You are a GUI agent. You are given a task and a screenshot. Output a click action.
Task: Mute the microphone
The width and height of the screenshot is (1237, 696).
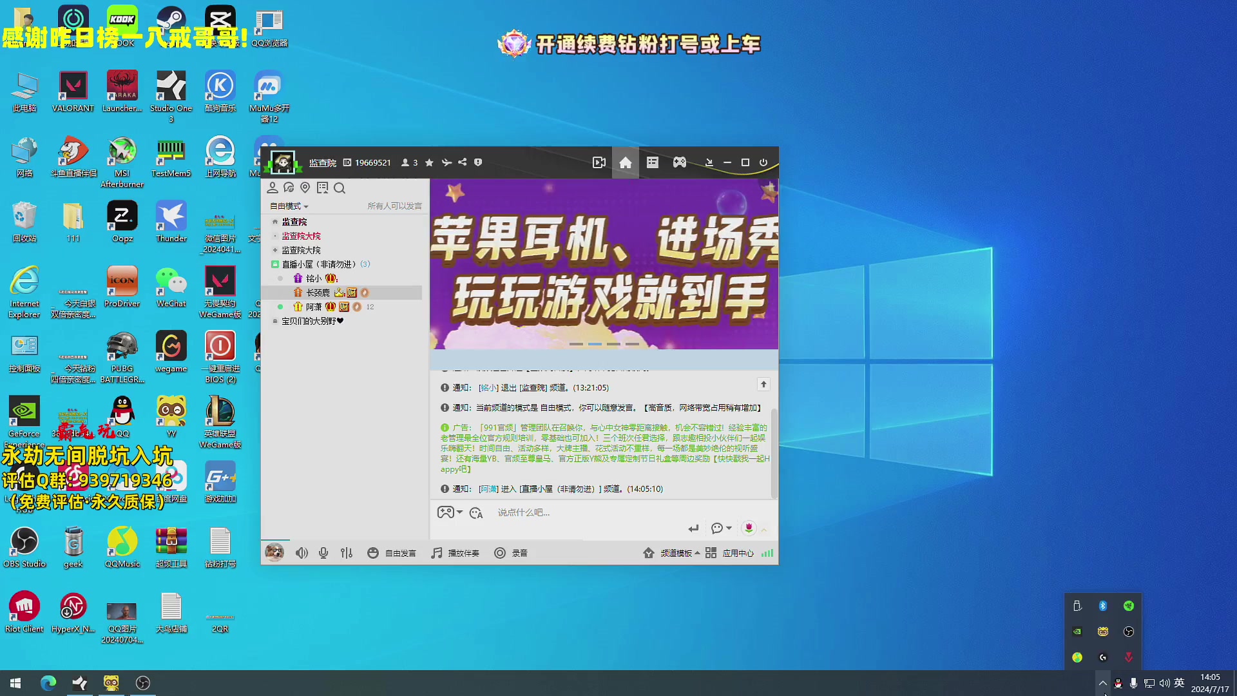[x=323, y=552]
